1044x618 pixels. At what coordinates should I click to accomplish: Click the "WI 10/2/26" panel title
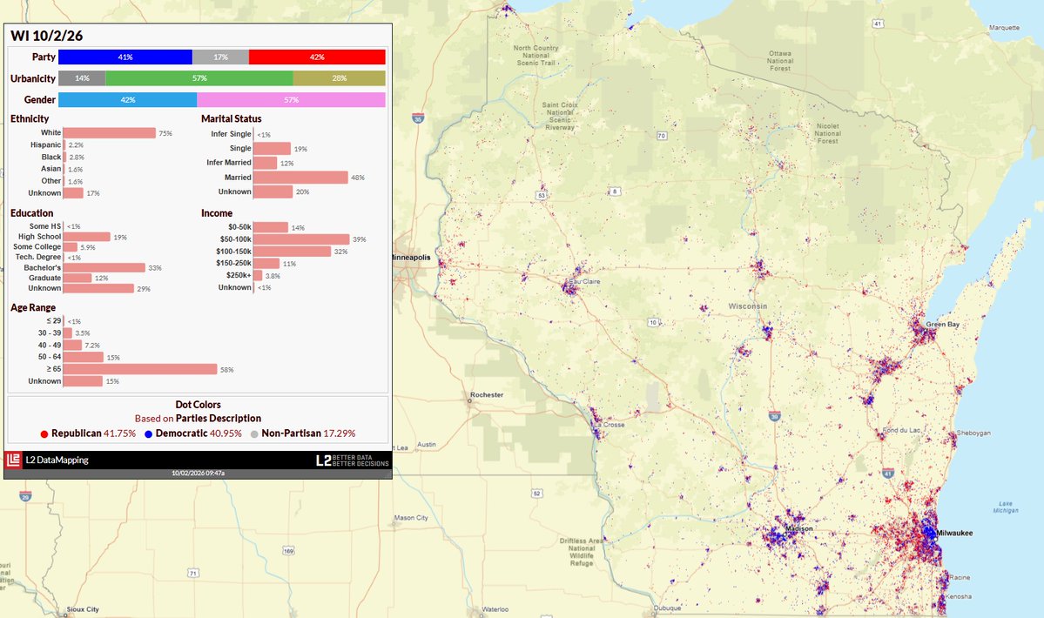[47, 36]
